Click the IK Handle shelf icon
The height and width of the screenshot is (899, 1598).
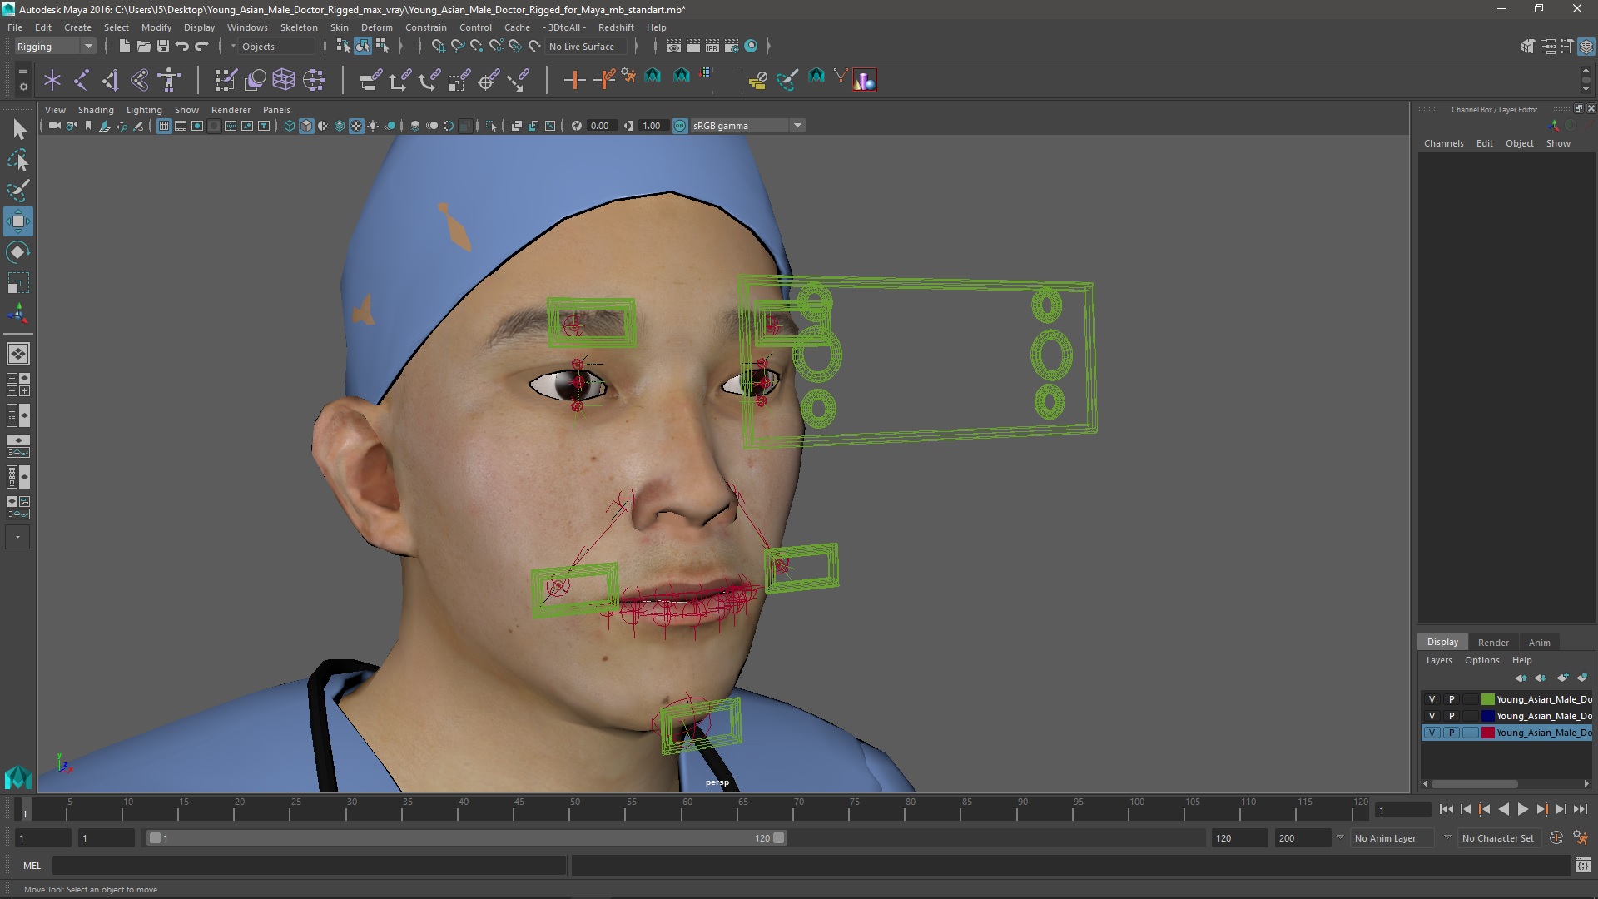pyautogui.click(x=111, y=80)
